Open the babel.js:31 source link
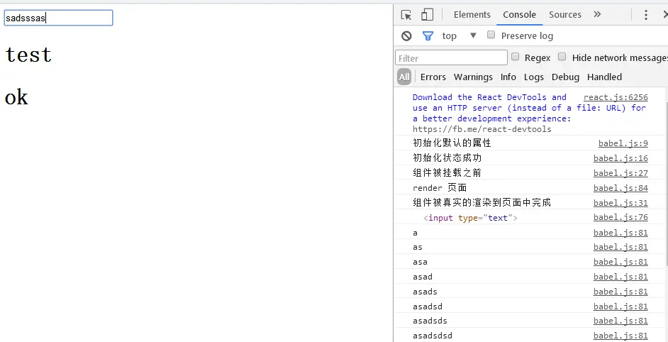668x342 pixels. pos(620,203)
